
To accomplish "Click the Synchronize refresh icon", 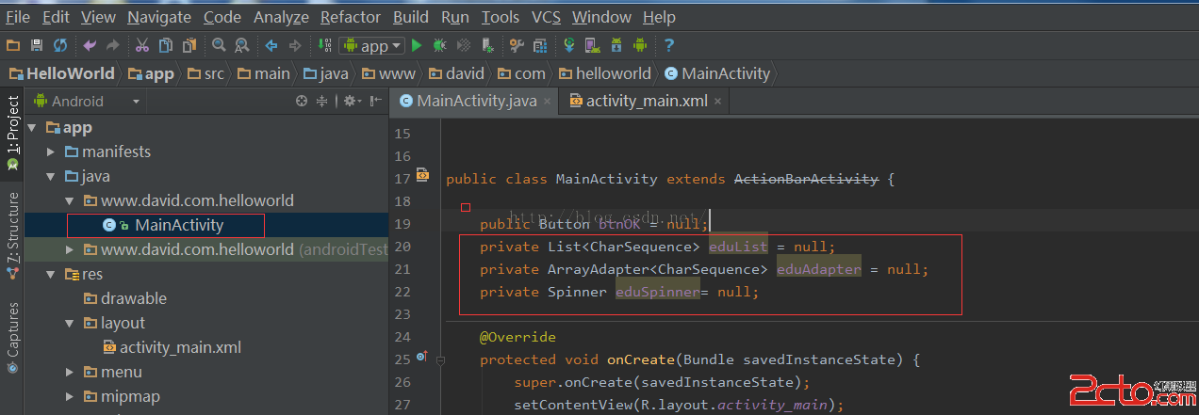I will (59, 45).
